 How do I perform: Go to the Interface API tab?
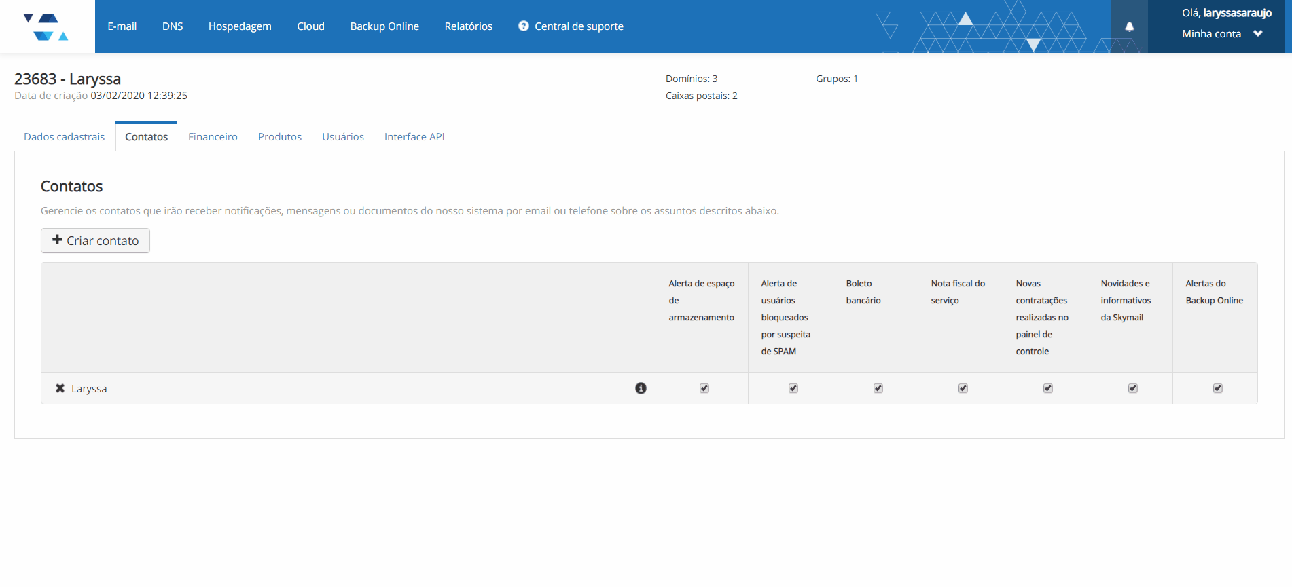[414, 137]
